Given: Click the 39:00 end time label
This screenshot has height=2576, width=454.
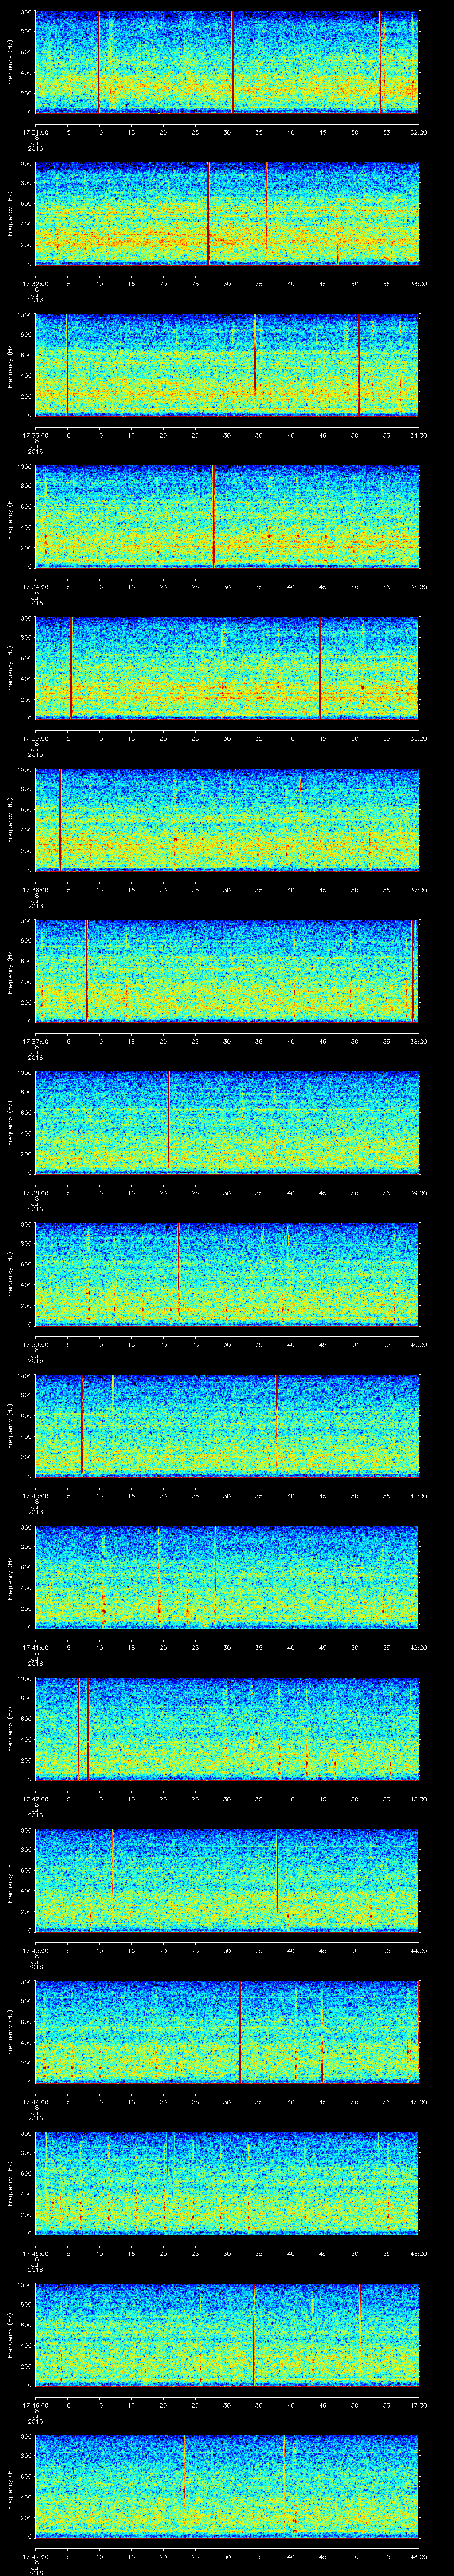Looking at the screenshot, I should point(419,1192).
